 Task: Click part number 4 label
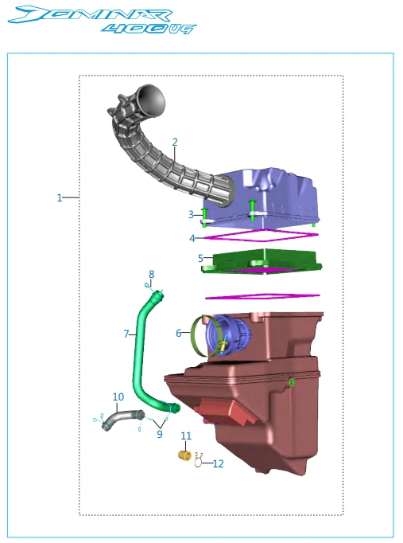point(192,238)
